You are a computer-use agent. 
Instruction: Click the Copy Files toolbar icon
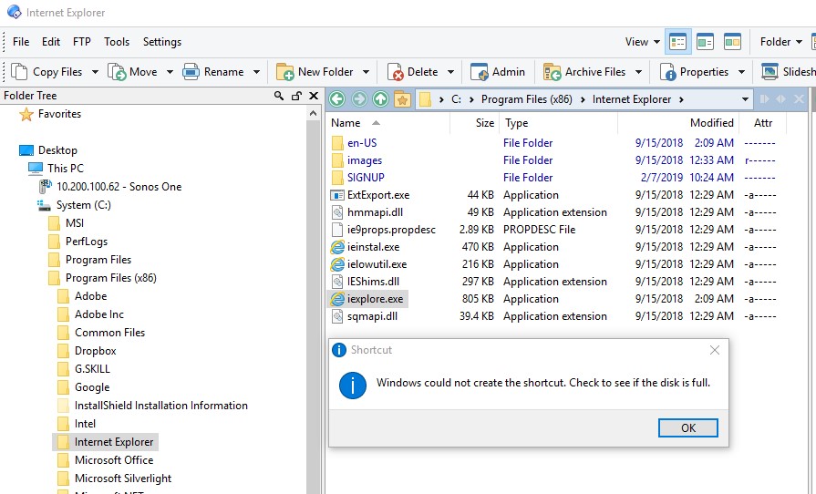coord(19,72)
